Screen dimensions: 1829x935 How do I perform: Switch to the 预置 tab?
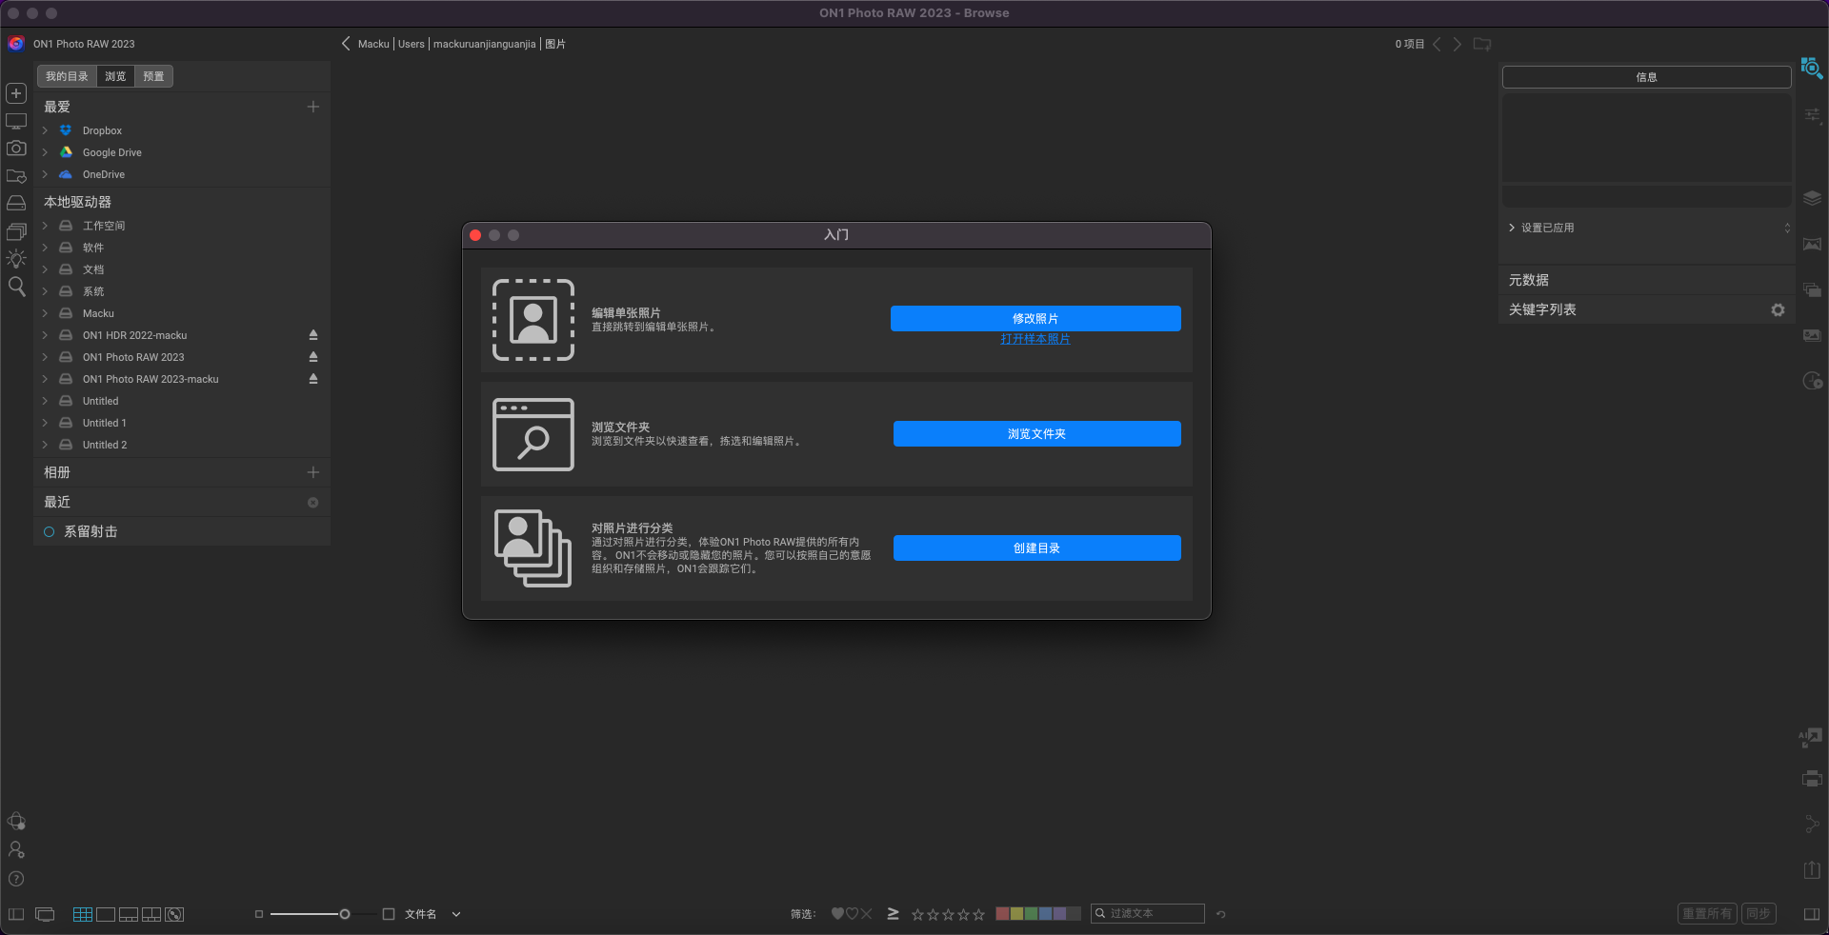coord(153,76)
